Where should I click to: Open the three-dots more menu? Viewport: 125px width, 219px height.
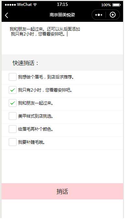(x=99, y=15)
